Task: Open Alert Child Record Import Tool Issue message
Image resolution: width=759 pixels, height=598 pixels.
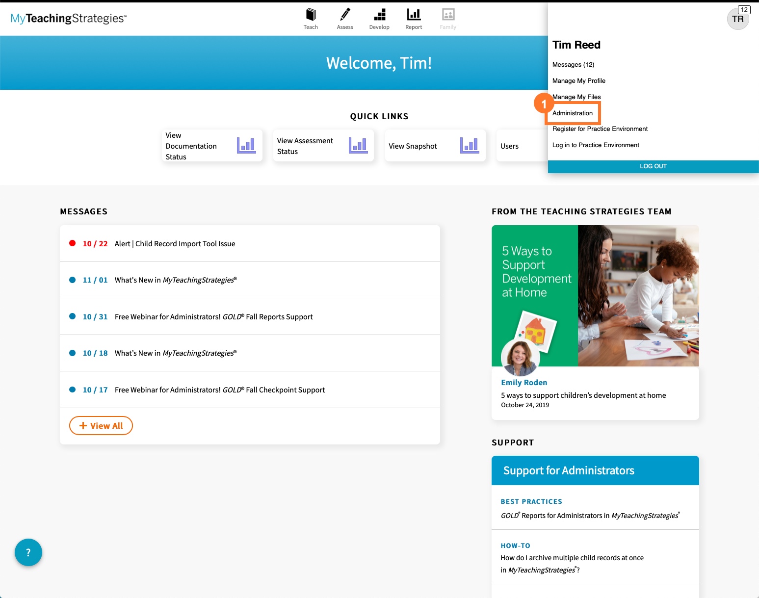Action: (250, 243)
